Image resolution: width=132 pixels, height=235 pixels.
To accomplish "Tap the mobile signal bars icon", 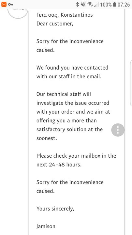I will point(96,5).
